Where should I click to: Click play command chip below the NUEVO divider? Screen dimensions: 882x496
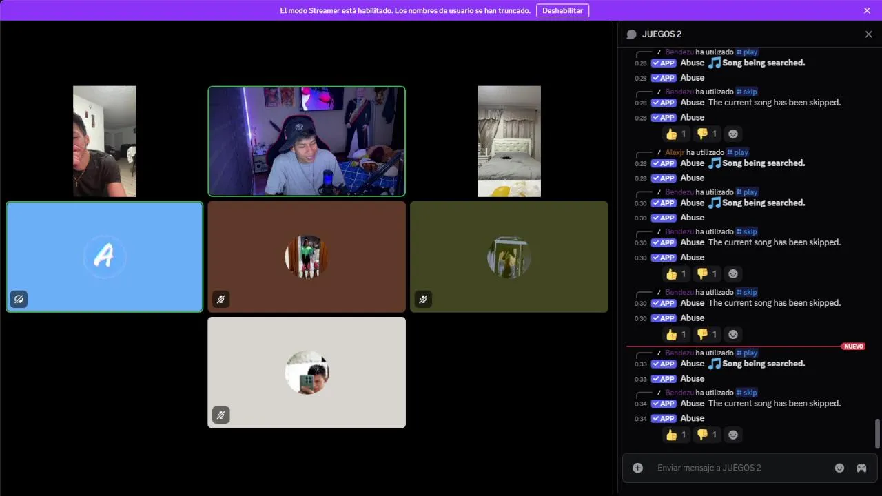click(746, 353)
